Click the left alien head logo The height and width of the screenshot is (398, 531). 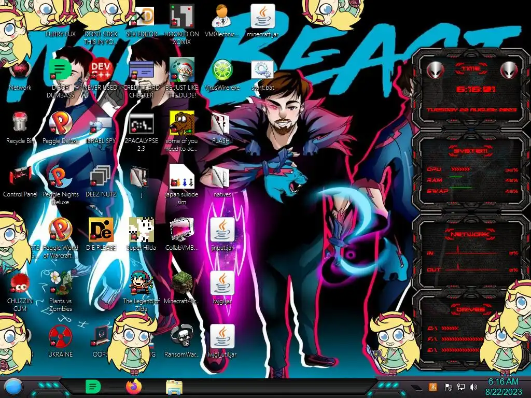tap(435, 70)
